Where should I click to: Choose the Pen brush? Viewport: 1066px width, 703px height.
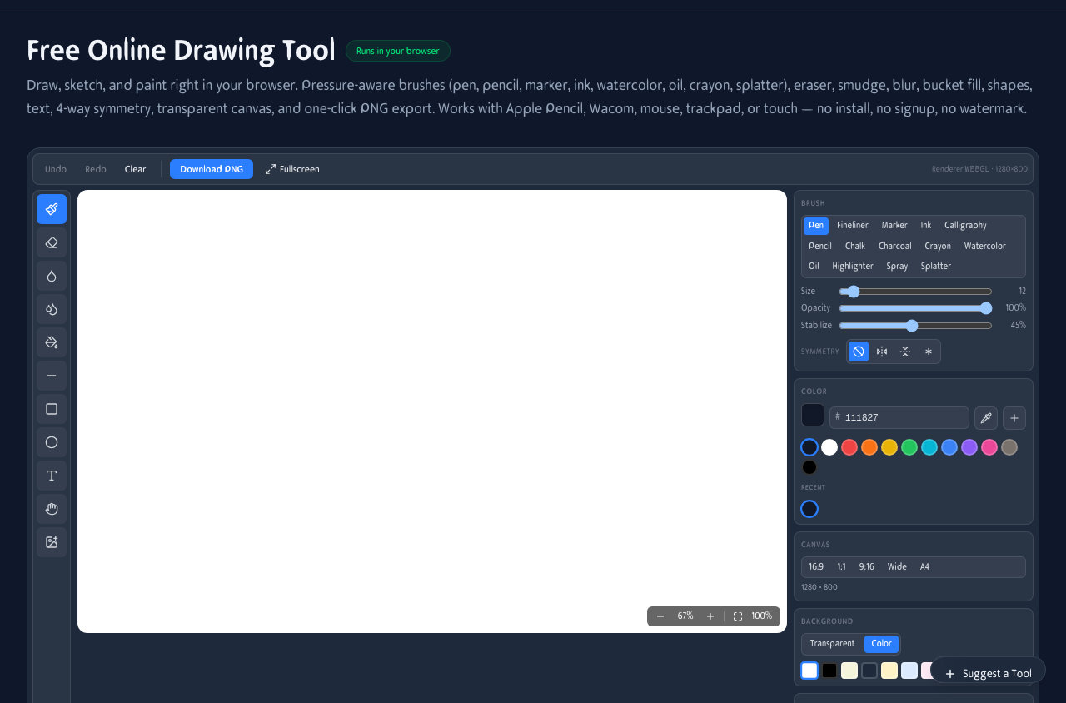coord(816,226)
